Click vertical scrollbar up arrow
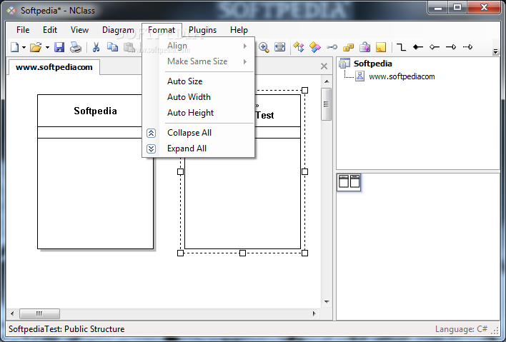Image resolution: width=506 pixels, height=342 pixels. pyautogui.click(x=327, y=81)
